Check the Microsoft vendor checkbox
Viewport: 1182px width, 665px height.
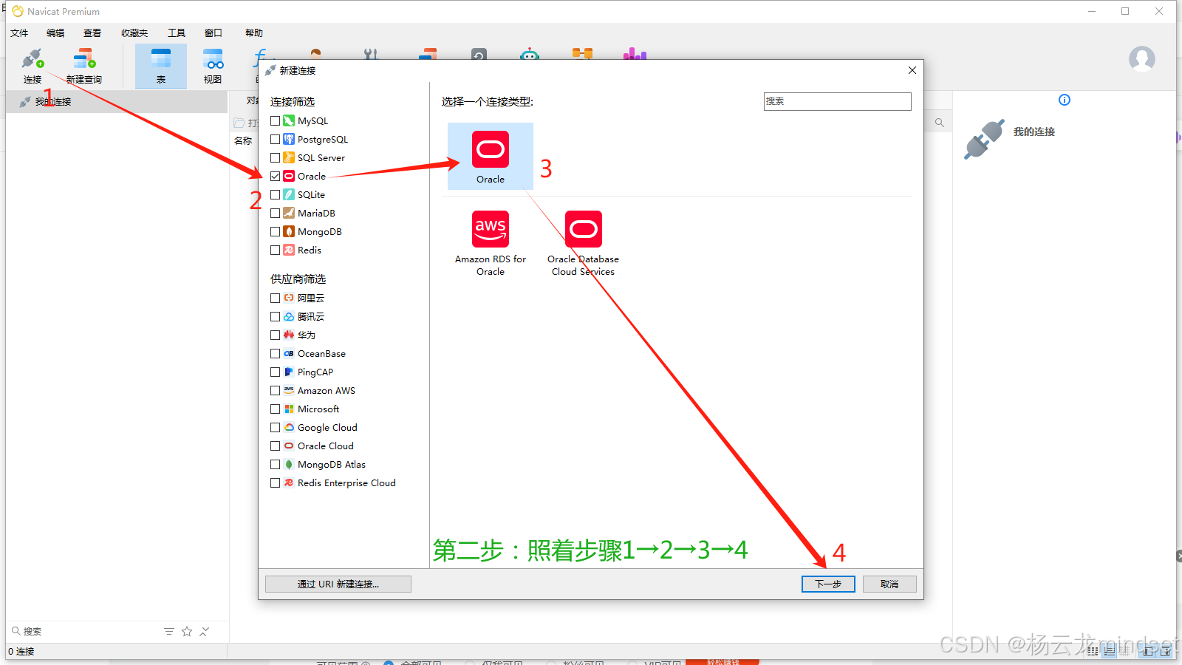click(275, 409)
